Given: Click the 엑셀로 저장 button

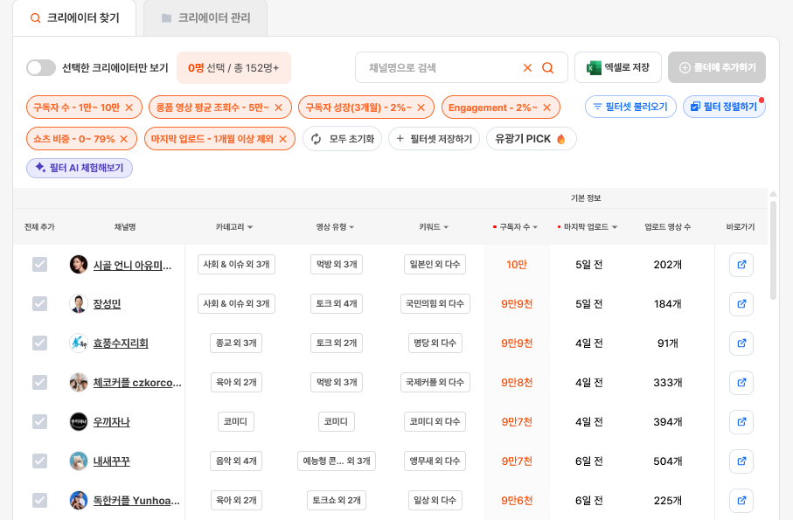Looking at the screenshot, I should pos(618,67).
